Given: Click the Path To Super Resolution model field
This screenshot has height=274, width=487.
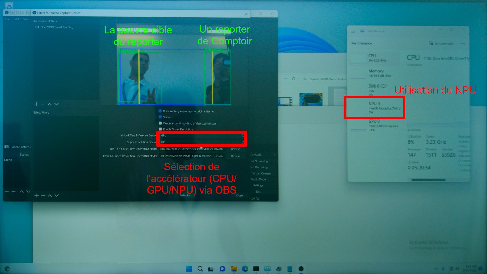Looking at the screenshot, I should coord(192,156).
